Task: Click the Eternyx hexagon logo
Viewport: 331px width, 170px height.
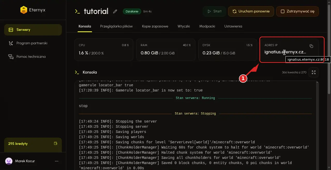Action: tap(24, 10)
